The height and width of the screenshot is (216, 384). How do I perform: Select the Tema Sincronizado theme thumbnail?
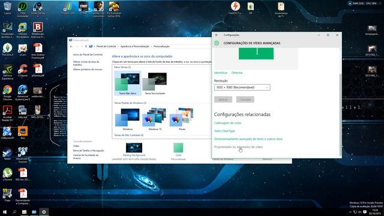pyautogui.click(x=155, y=83)
